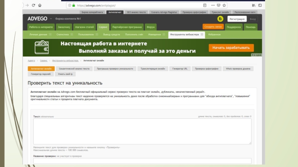Bookmark this page with star icon
Screen dimensions: 298x167
click(x=223, y=6)
